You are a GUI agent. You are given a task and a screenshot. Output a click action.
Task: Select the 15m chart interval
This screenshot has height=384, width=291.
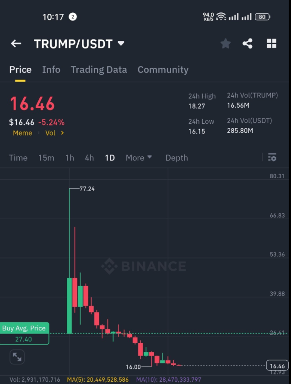tap(46, 158)
